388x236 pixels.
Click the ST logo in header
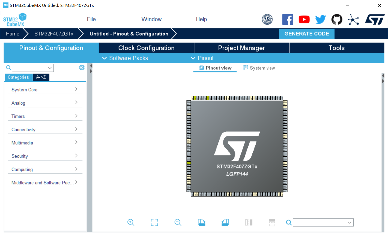click(x=375, y=19)
